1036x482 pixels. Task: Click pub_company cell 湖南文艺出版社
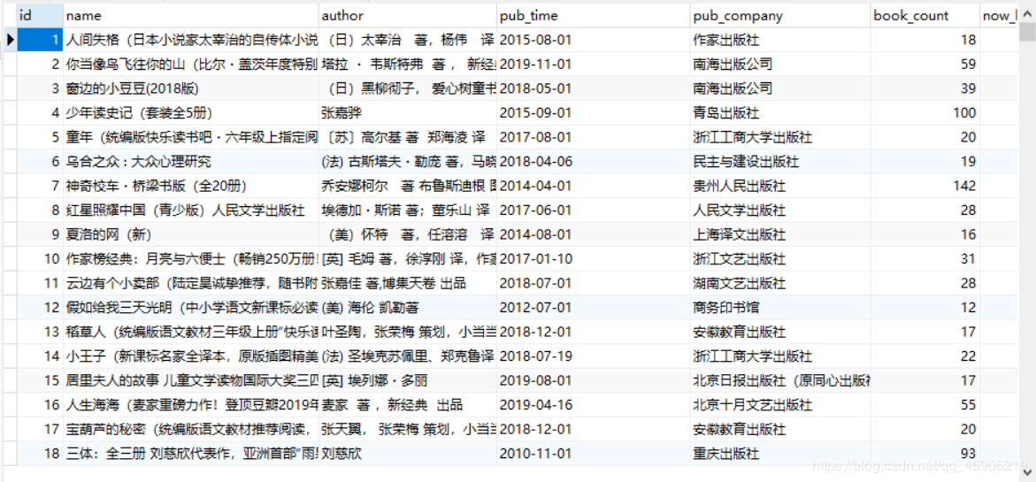tap(780, 283)
